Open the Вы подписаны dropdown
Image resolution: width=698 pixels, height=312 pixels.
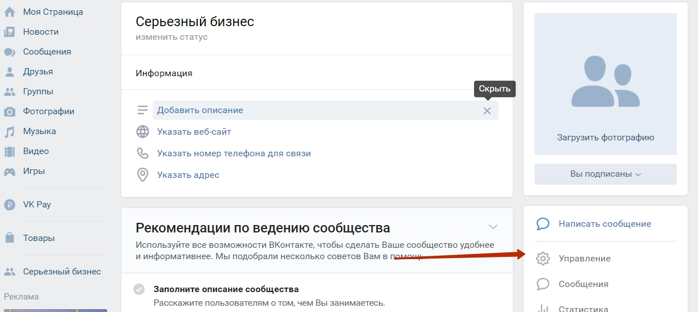(605, 174)
